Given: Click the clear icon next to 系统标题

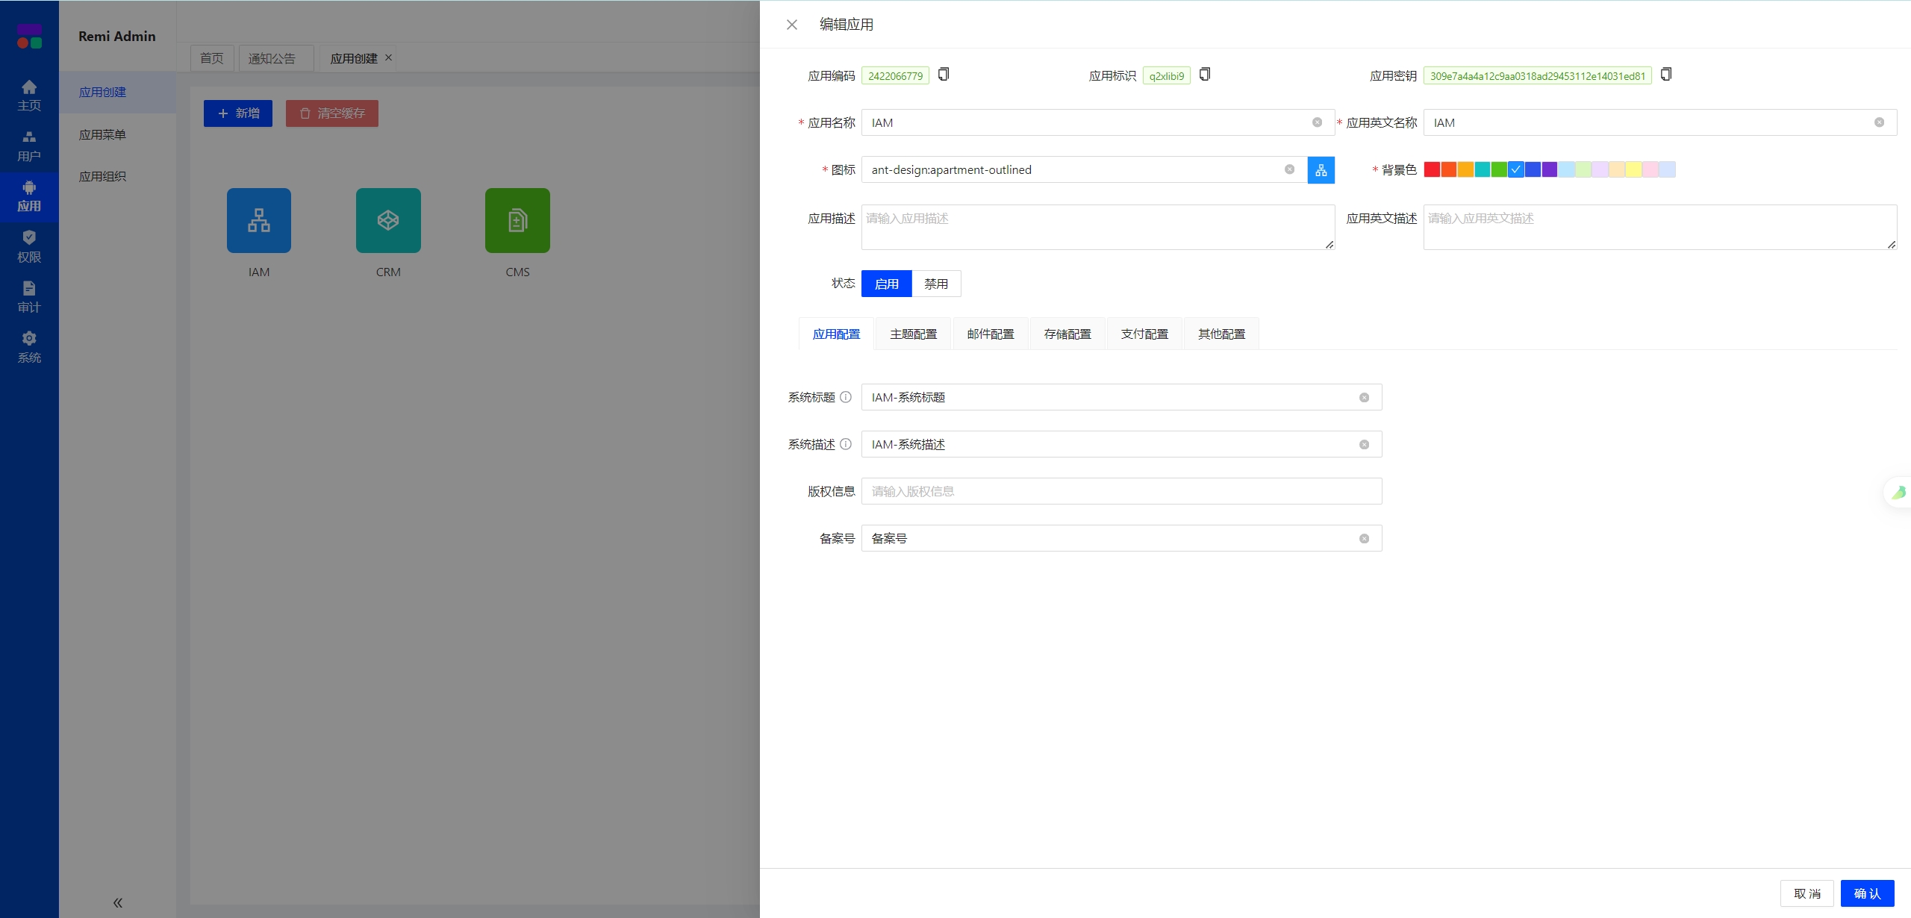Looking at the screenshot, I should (x=1365, y=396).
